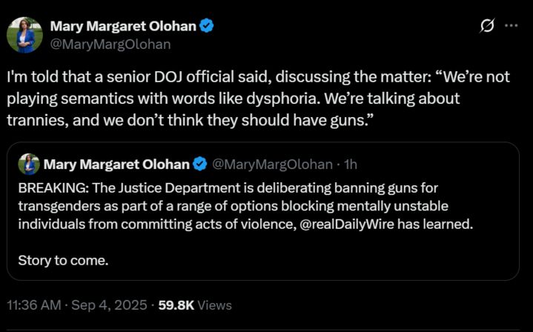Click the verified badge inside the quoted post
This screenshot has height=332, width=533.
[199, 164]
